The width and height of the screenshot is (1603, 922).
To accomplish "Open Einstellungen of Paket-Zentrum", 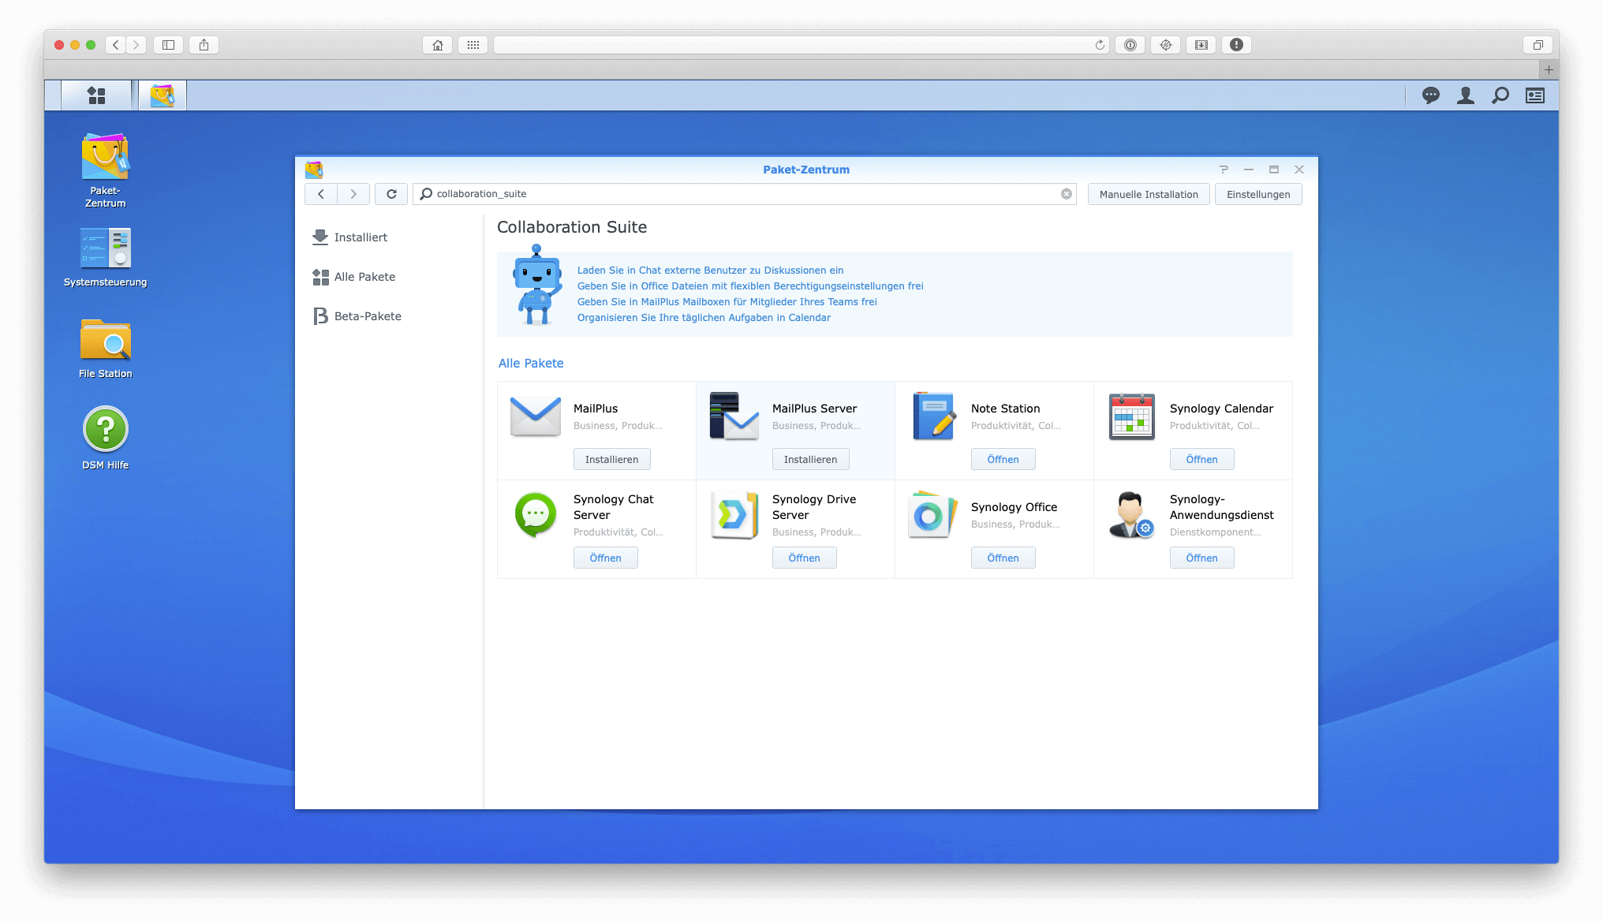I will pos(1258,195).
